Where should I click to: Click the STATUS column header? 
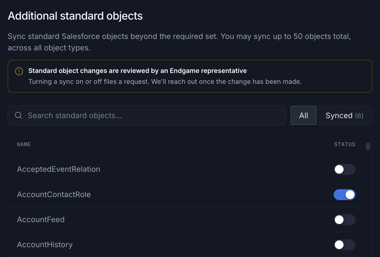pyautogui.click(x=345, y=144)
